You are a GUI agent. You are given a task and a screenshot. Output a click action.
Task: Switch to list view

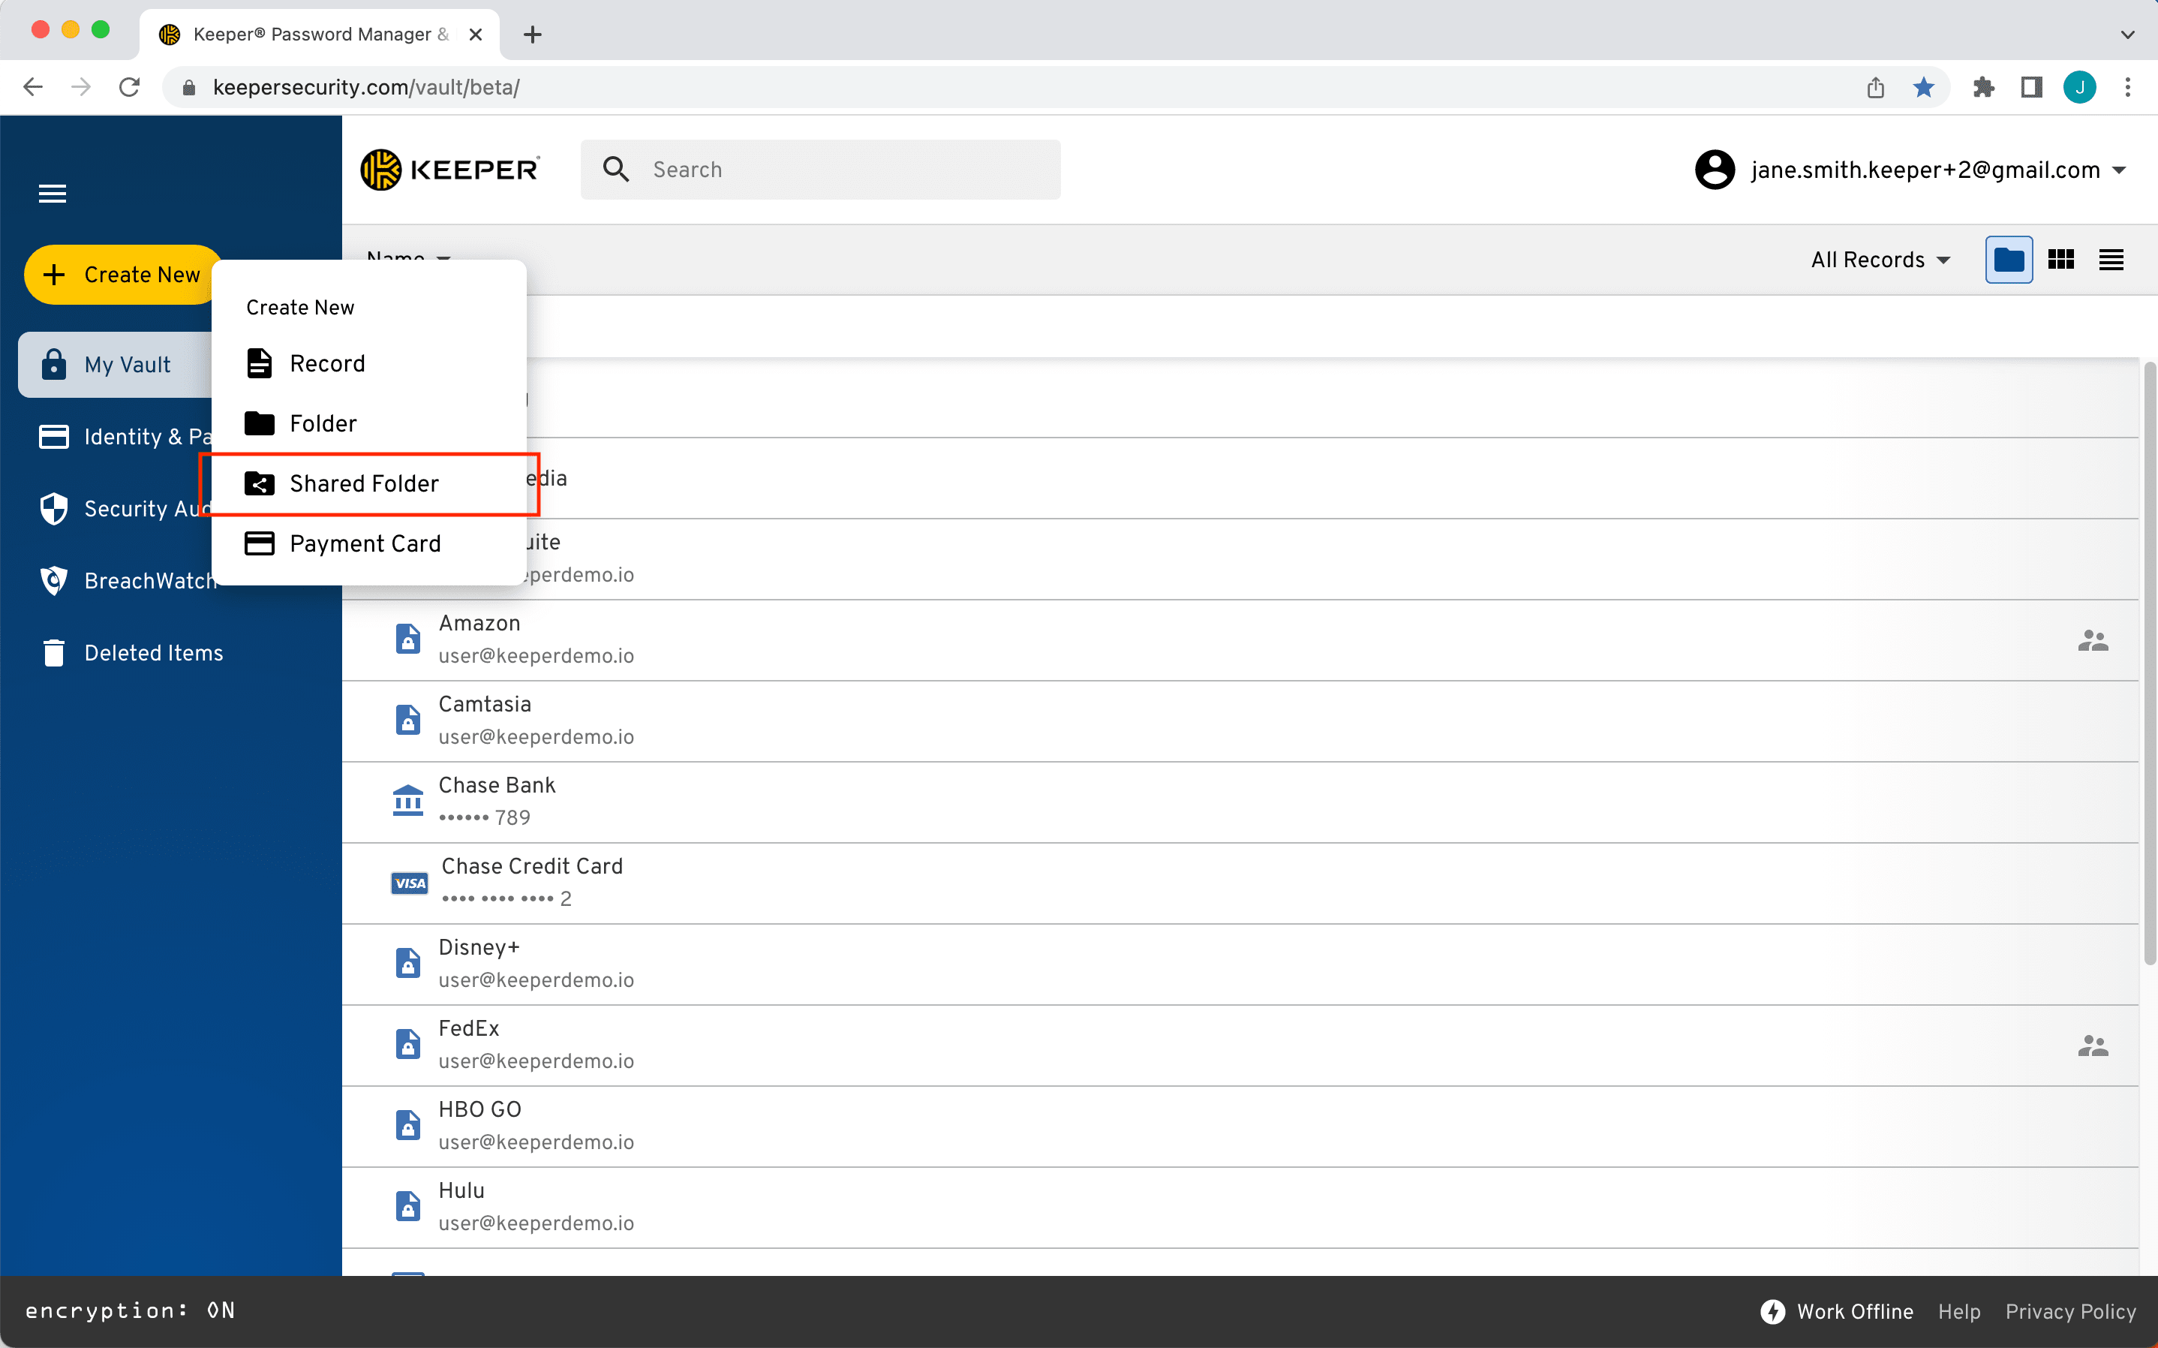coord(2111,260)
